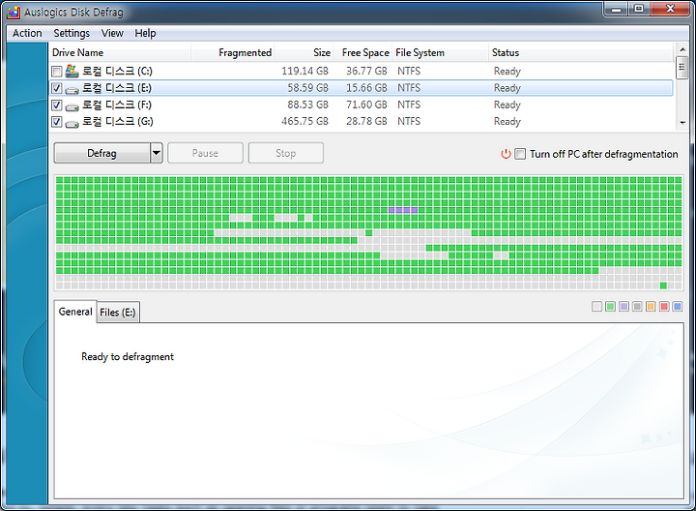The width and height of the screenshot is (696, 511).
Task: Sort by the Fragmented column header
Action: coord(233,52)
